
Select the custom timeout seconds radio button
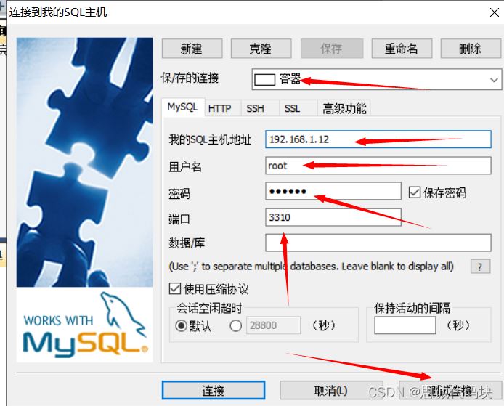(235, 325)
